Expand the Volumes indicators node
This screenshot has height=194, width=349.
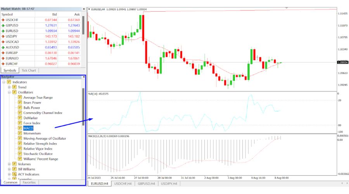coord(9,164)
